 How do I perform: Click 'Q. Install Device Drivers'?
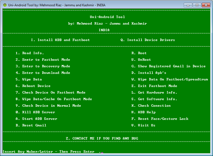(x=148, y=40)
